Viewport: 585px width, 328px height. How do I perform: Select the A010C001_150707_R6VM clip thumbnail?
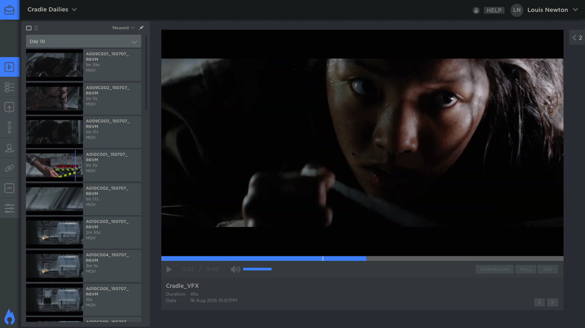click(54, 165)
